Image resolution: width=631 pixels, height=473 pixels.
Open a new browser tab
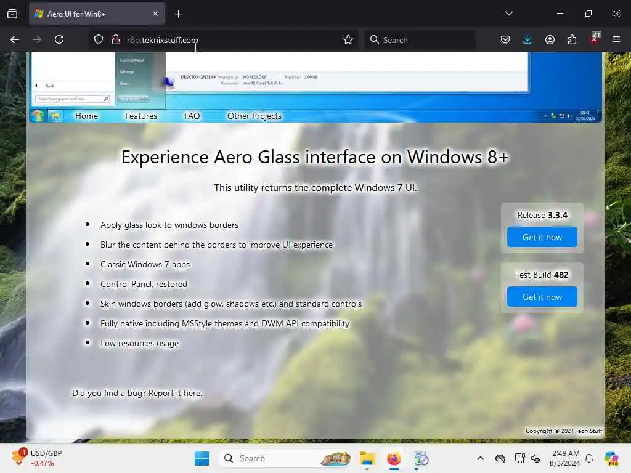tap(178, 14)
